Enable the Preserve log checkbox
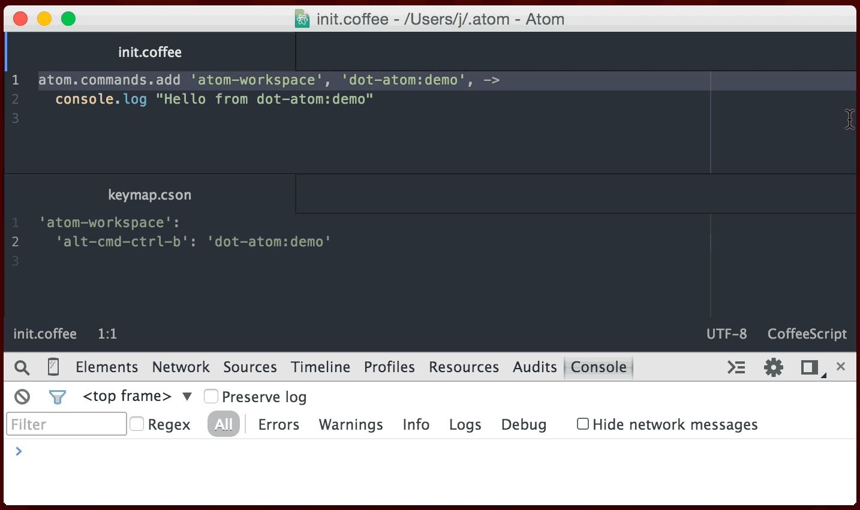The height and width of the screenshot is (510, 860). 211,396
